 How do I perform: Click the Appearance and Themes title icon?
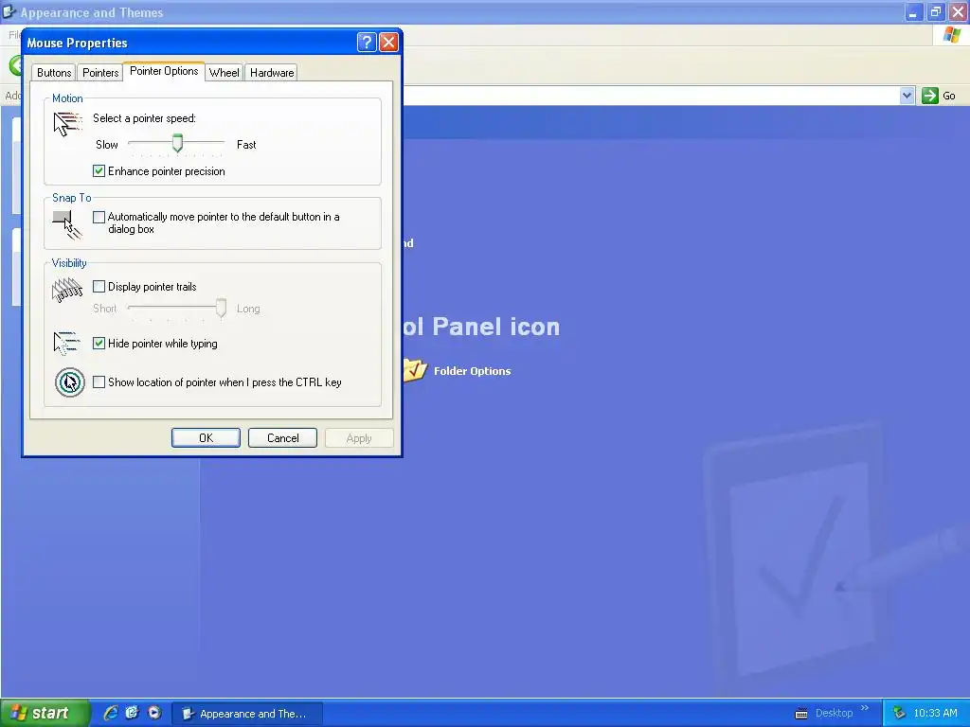click(9, 11)
